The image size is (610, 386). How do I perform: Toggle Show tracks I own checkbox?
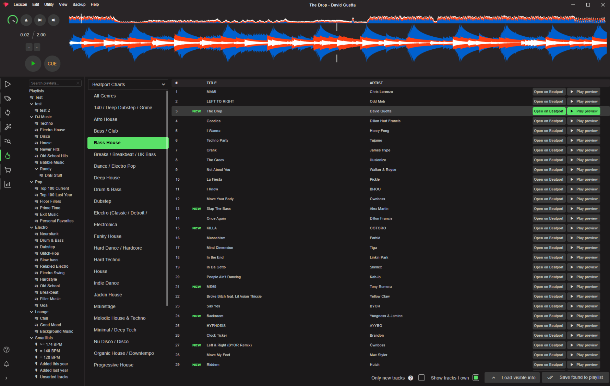click(x=476, y=378)
